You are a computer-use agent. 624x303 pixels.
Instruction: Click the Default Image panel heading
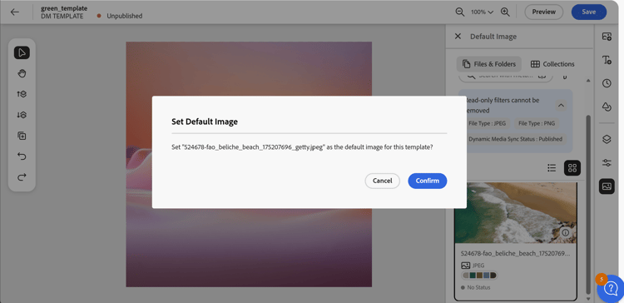(493, 37)
